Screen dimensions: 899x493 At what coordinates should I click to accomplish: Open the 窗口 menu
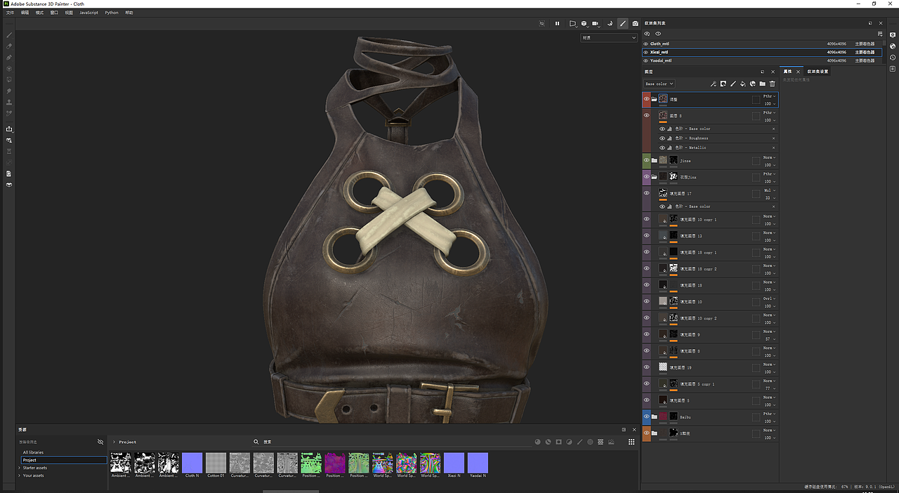pyautogui.click(x=54, y=13)
